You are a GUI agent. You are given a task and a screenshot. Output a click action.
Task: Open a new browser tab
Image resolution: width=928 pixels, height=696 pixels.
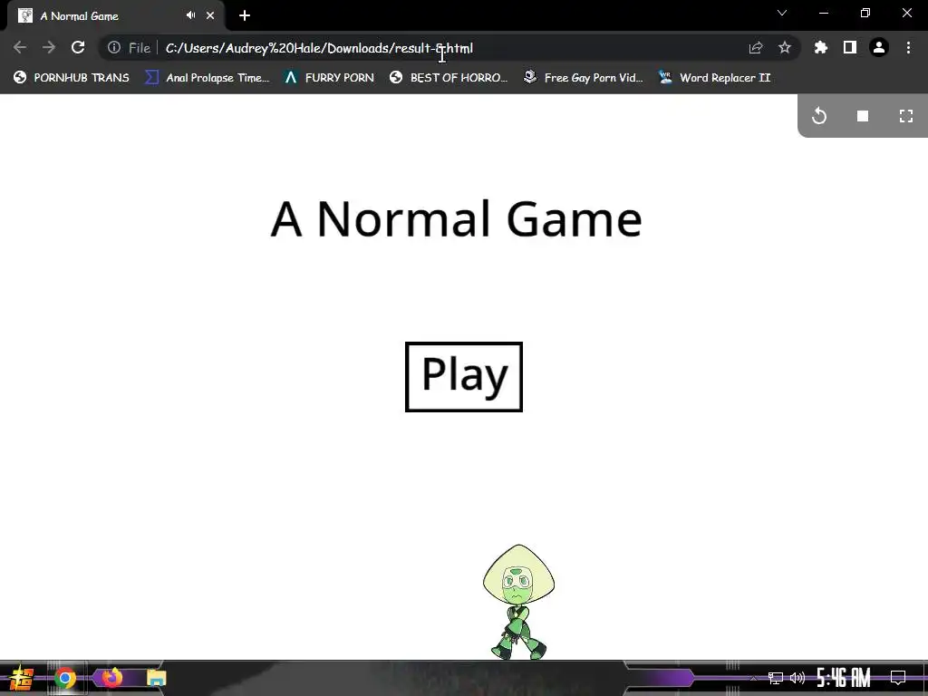[245, 15]
